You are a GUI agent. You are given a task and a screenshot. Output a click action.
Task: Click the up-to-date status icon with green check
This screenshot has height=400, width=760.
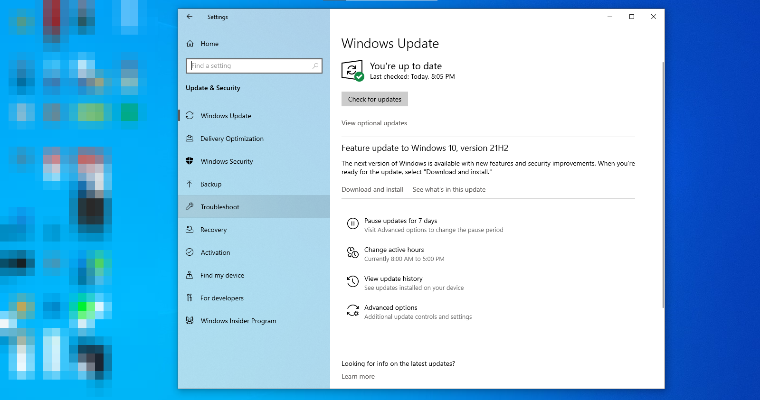click(352, 70)
